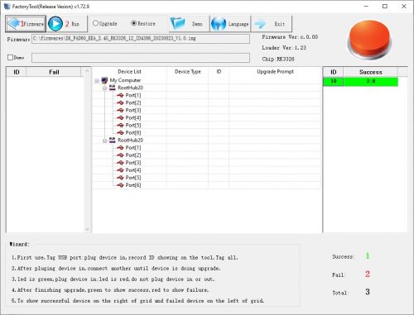The height and width of the screenshot is (315, 414).
Task: Click the Chip: RK3326 label
Action: 278,59
